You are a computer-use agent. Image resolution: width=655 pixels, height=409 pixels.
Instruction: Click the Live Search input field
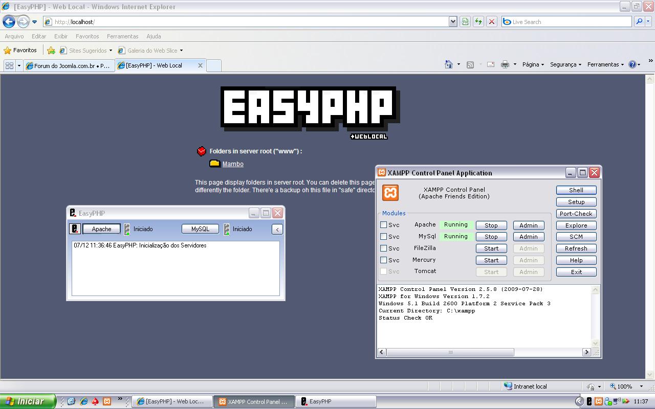[x=566, y=21]
